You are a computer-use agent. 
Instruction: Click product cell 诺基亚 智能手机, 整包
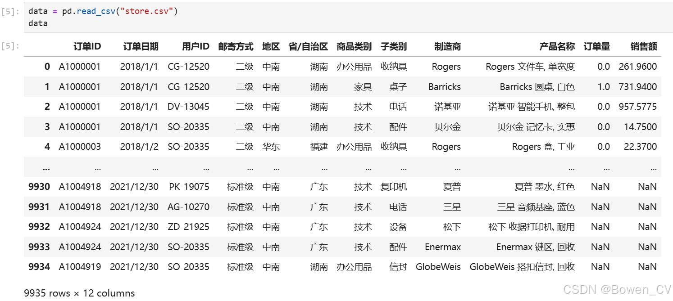click(532, 107)
